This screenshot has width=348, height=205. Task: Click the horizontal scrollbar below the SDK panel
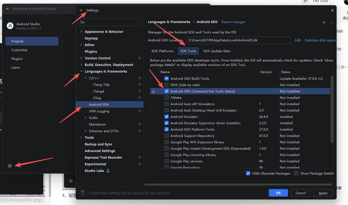point(238,184)
